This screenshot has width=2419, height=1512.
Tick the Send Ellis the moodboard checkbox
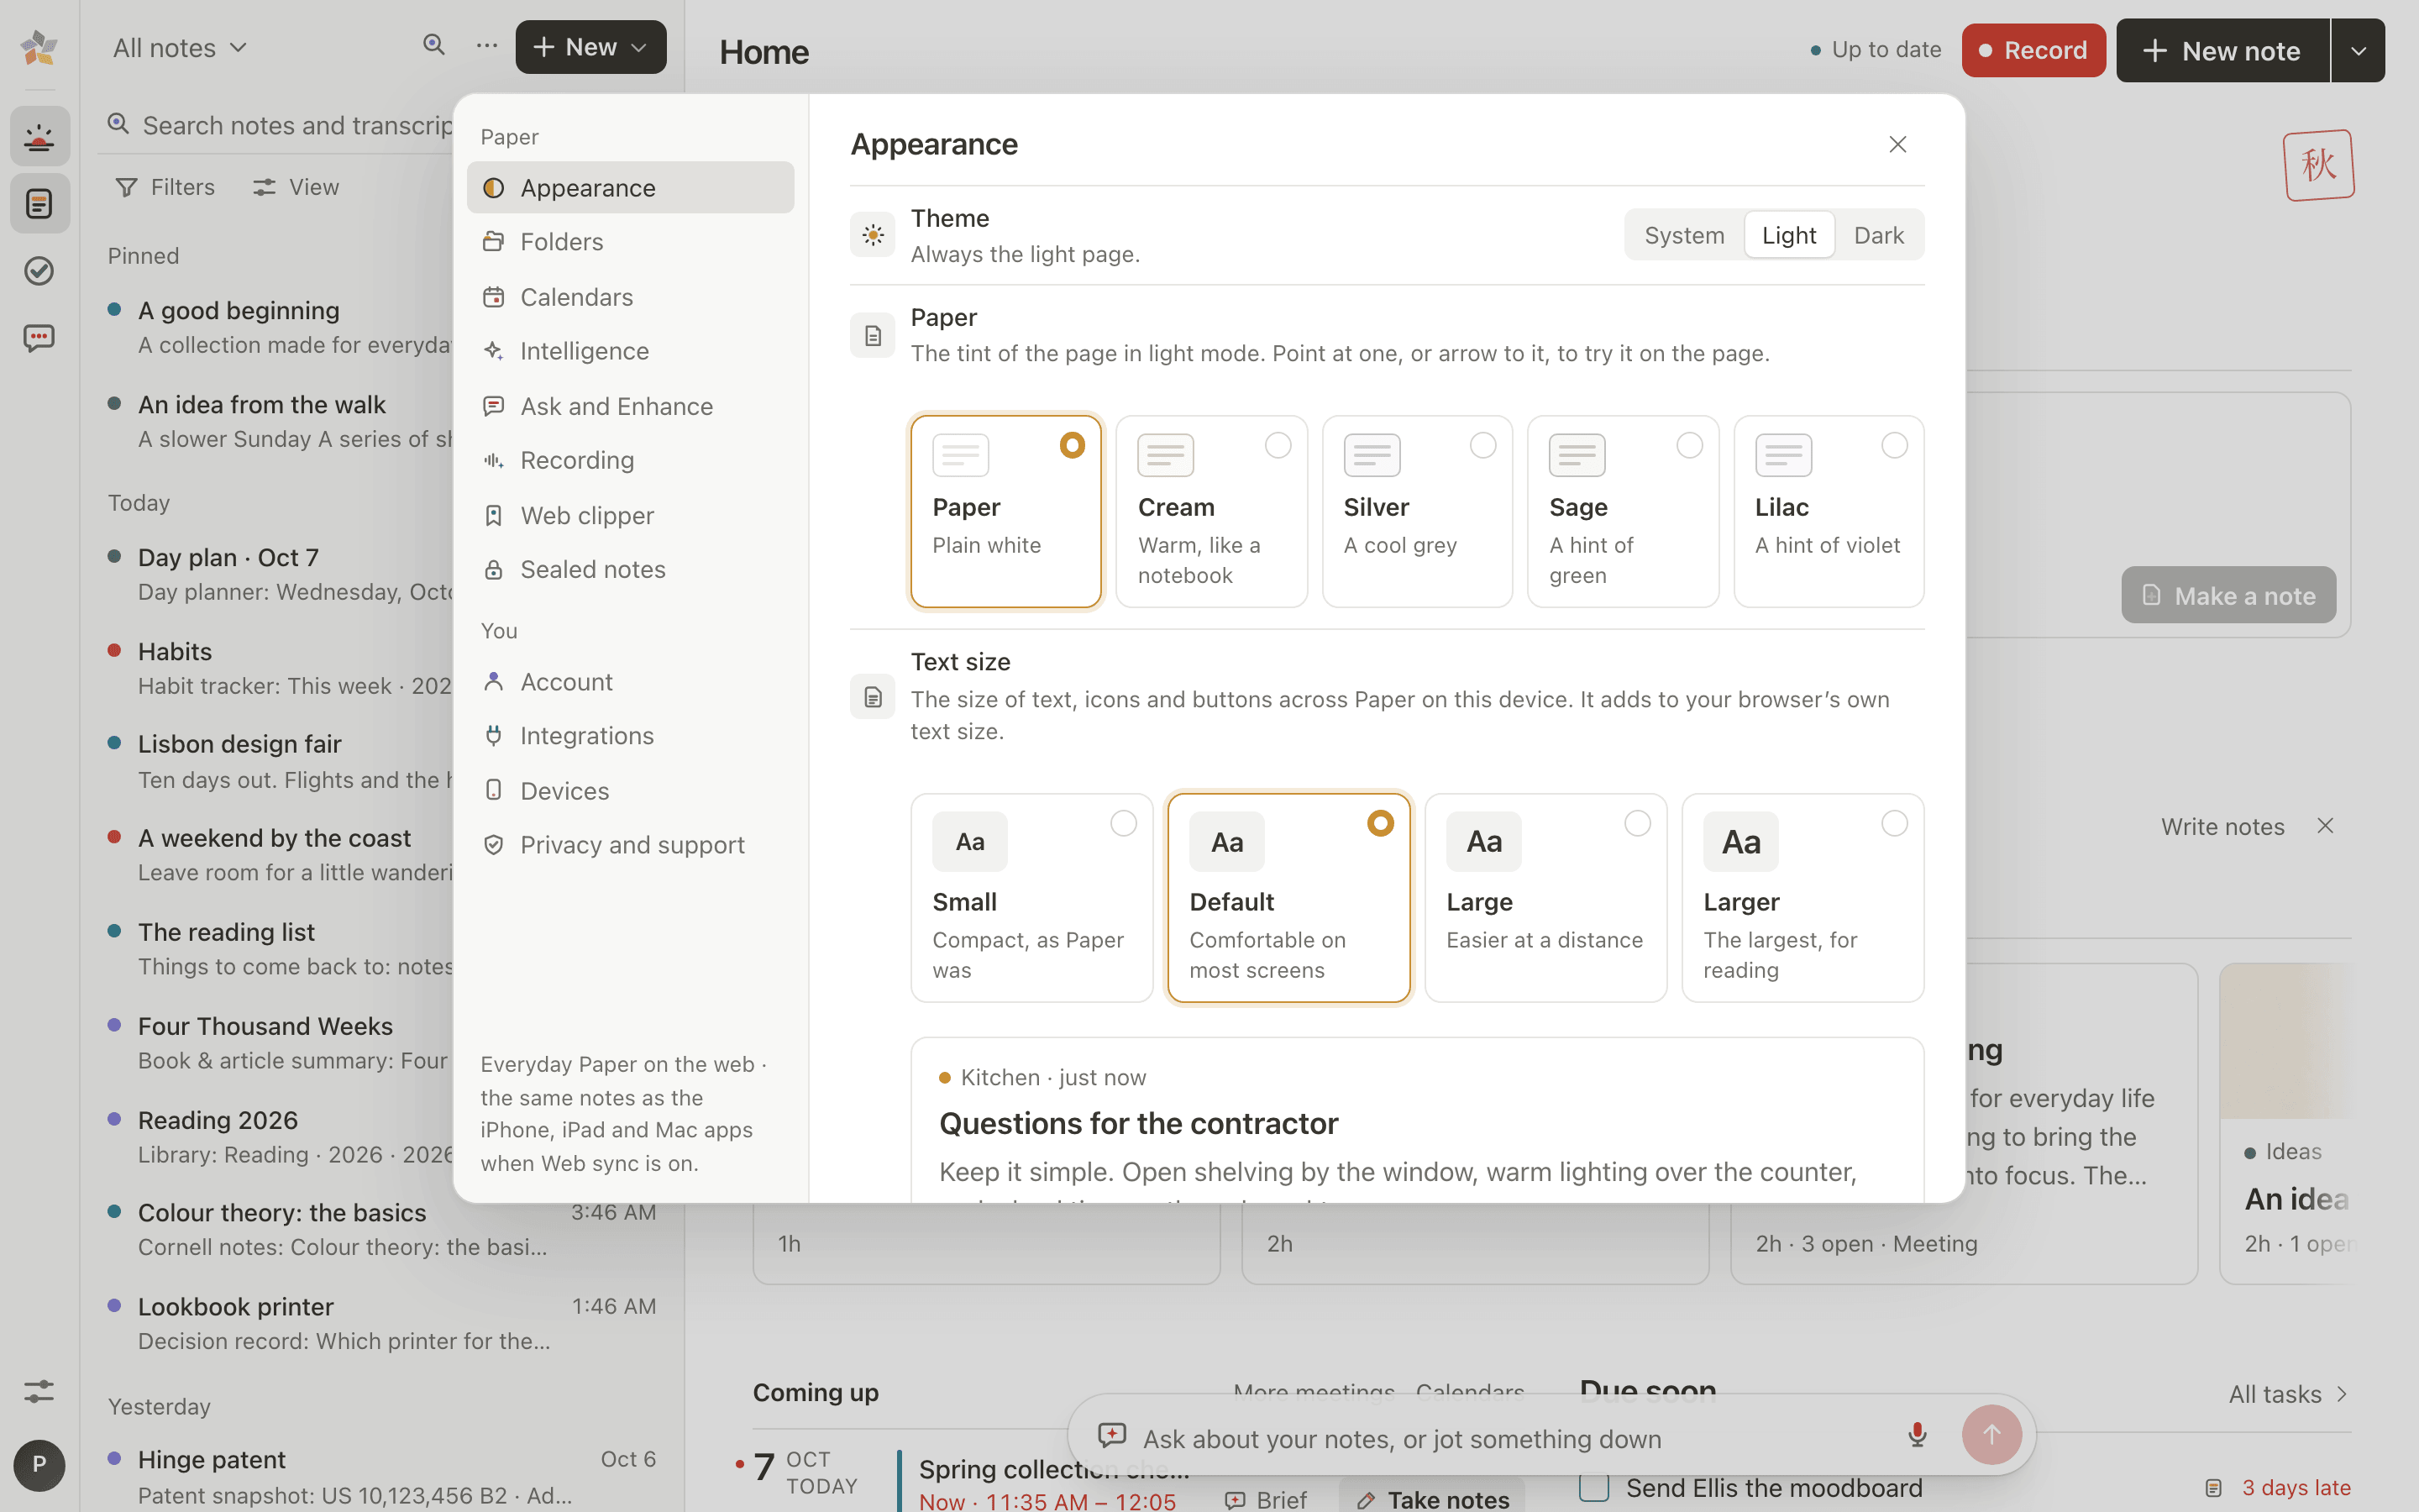pos(1594,1487)
